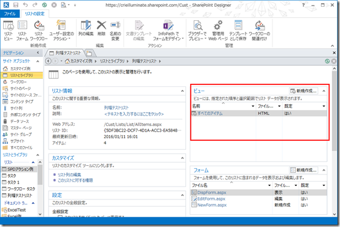
Task: Collapse the ribbon with caret
Action: point(332,46)
